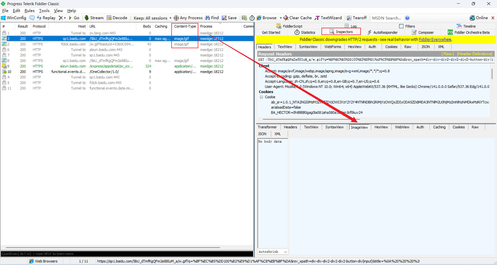Open the AutoResponder tab
The image size is (497, 265).
pos(382,32)
